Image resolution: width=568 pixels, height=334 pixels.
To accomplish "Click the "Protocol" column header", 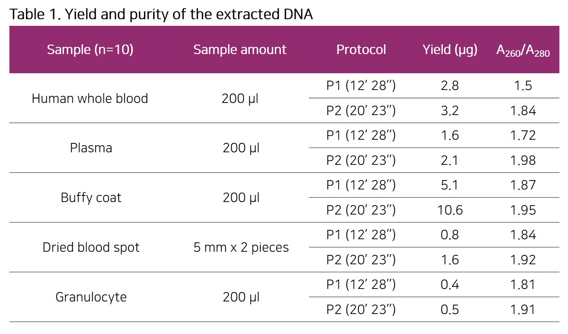I will [x=361, y=50].
